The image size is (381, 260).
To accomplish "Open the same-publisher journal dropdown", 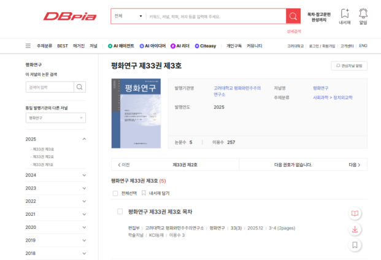I will (55, 118).
